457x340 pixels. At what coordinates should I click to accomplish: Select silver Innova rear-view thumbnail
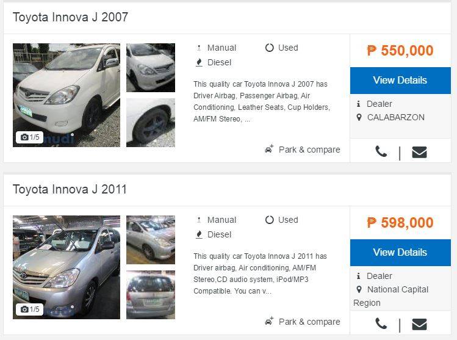click(151, 294)
